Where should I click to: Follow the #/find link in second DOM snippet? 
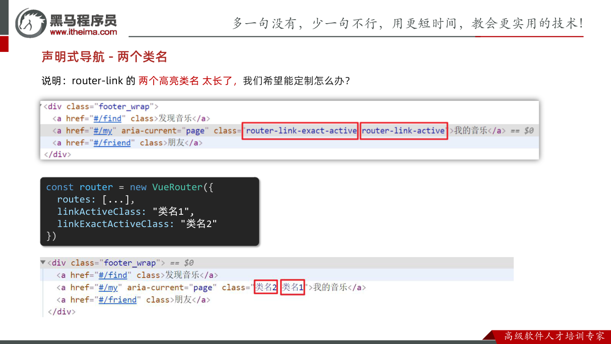(112, 275)
